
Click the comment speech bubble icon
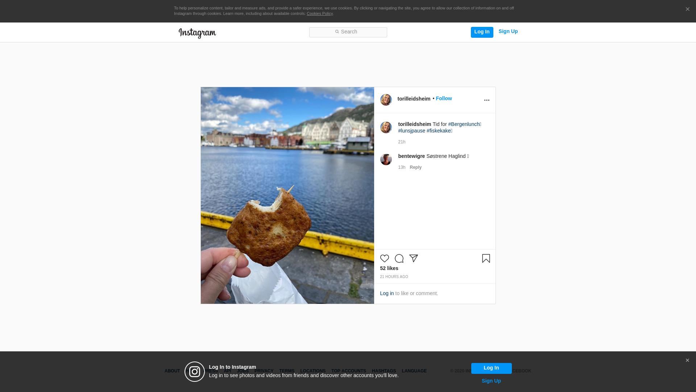point(399,258)
